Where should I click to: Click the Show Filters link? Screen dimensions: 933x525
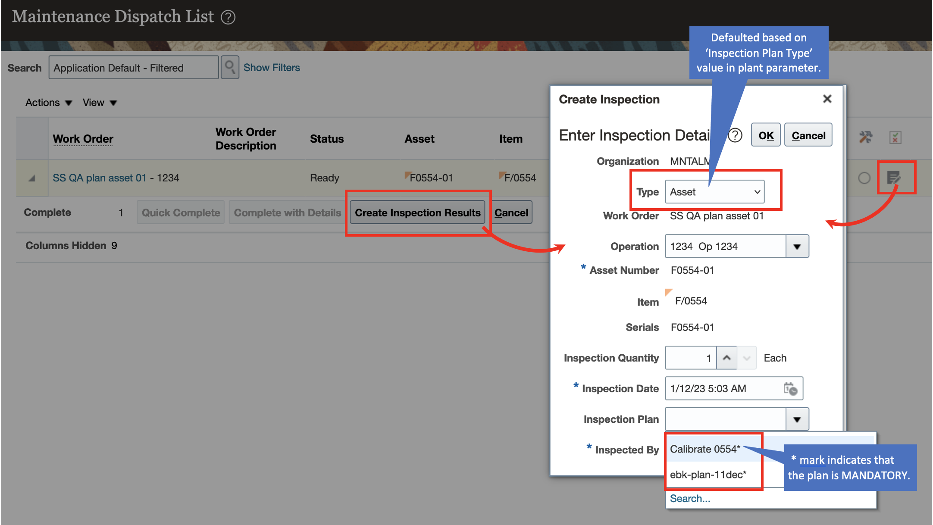[x=272, y=68]
